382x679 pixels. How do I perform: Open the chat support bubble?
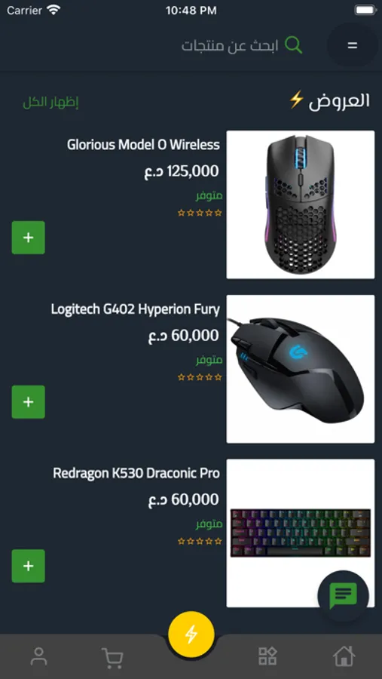(x=343, y=596)
